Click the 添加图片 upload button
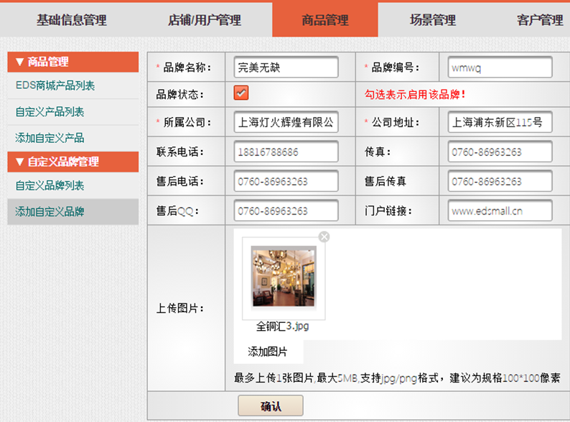 tap(268, 352)
